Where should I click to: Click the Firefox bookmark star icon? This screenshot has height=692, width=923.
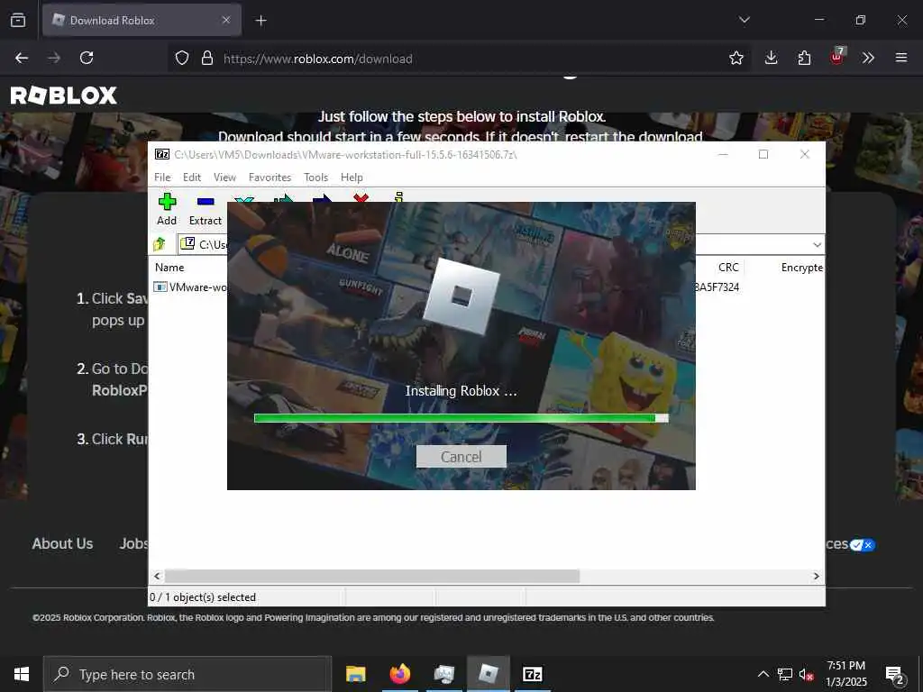pos(736,58)
